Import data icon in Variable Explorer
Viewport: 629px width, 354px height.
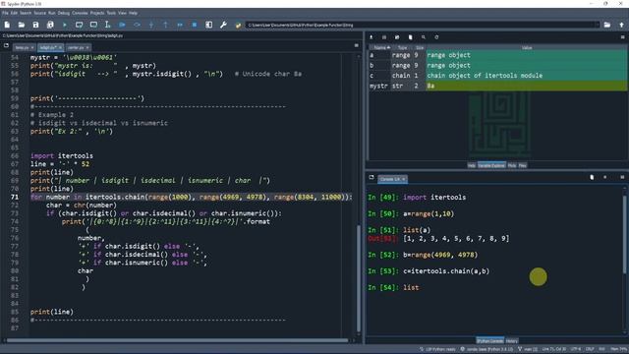(x=372, y=37)
